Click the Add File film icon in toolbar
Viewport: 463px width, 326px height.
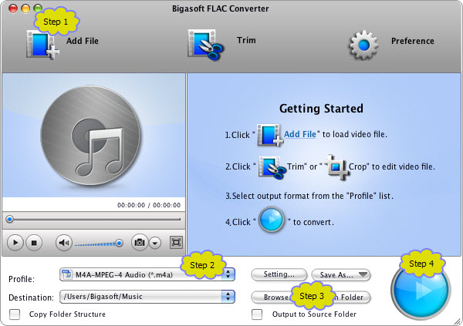(x=42, y=45)
